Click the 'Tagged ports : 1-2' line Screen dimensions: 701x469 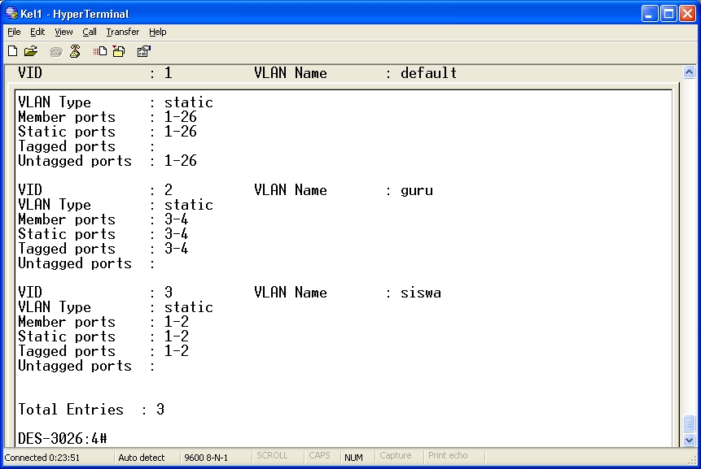[x=103, y=351]
